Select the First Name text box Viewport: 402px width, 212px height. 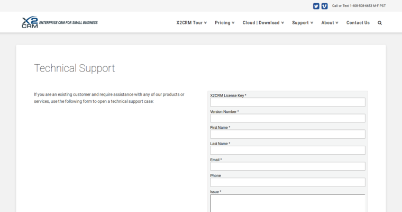click(287, 134)
